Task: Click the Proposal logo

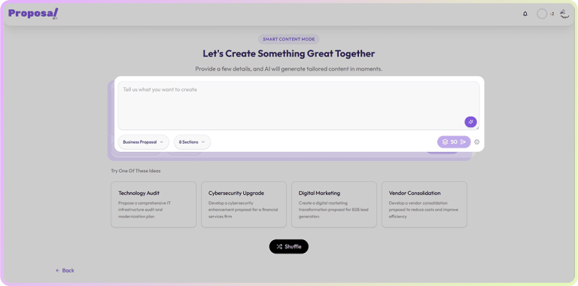Action: 33,14
